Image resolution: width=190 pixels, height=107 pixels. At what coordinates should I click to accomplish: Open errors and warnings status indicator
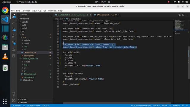(x=45, y=106)
